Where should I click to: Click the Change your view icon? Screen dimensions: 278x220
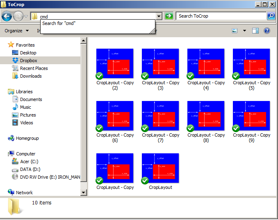(x=235, y=31)
